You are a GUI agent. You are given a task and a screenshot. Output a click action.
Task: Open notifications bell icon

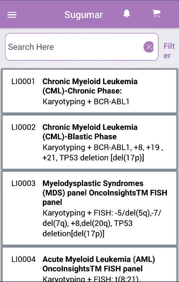(127, 14)
